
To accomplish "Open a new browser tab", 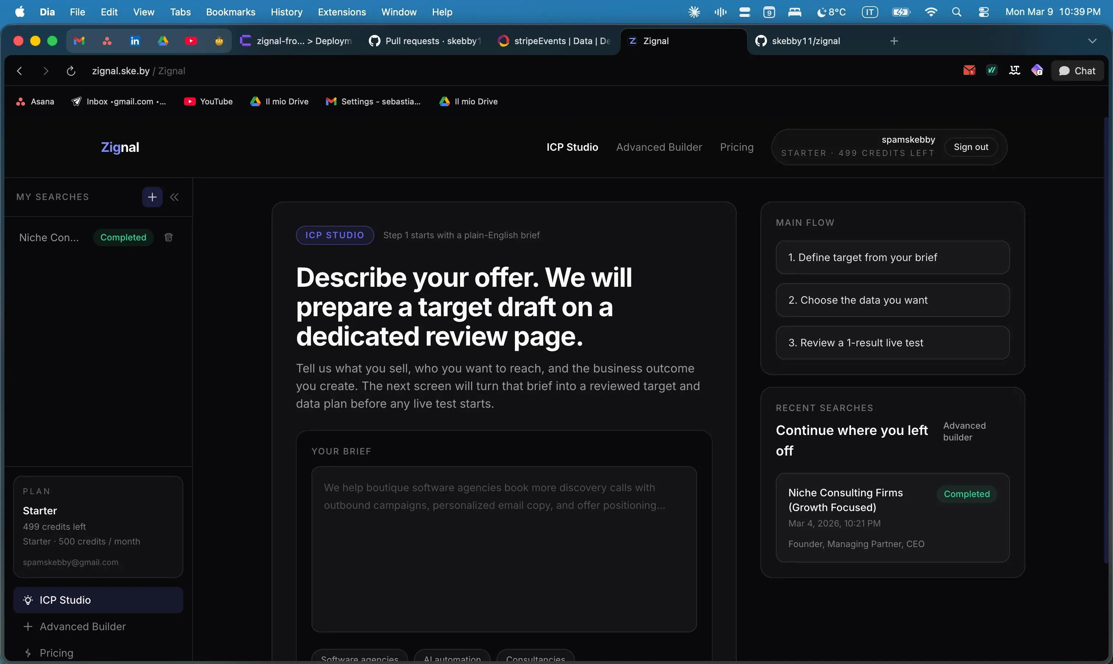I will click(x=894, y=41).
